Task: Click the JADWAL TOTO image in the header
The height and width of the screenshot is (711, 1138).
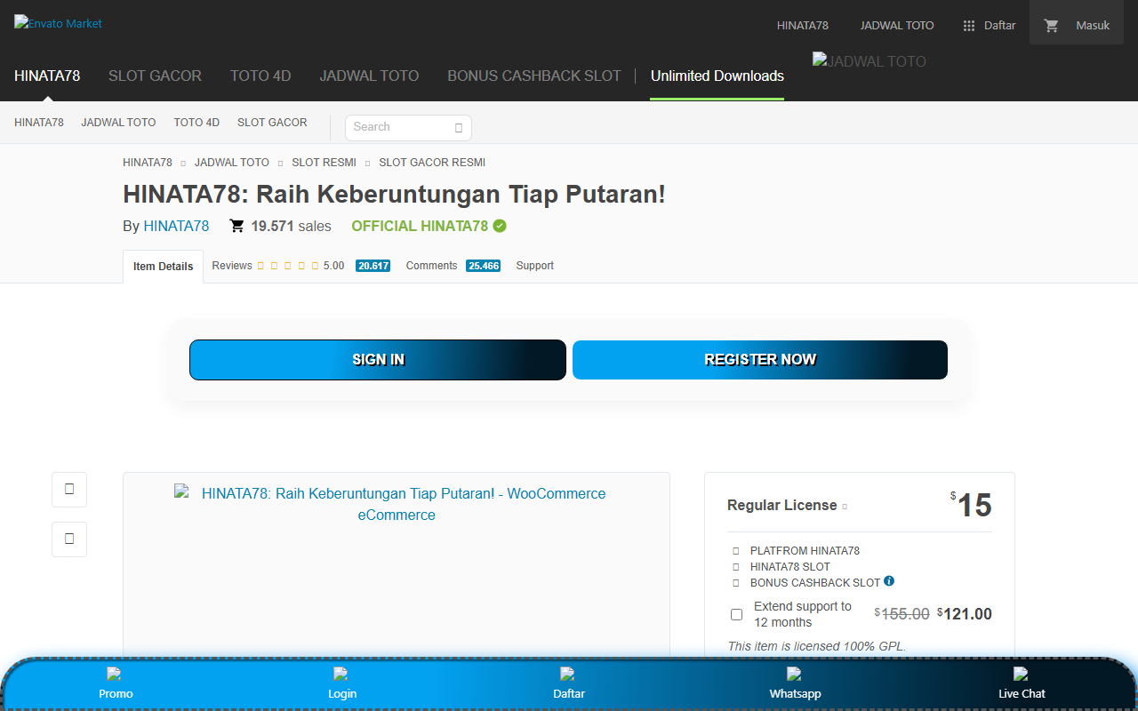Action: point(870,61)
